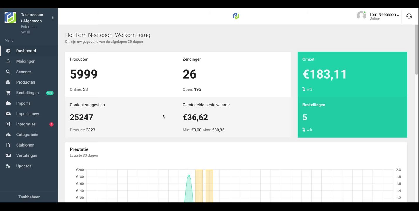Screen dimensions: 419x211
Task: Click the average order value €36,62
Action: click(195, 117)
